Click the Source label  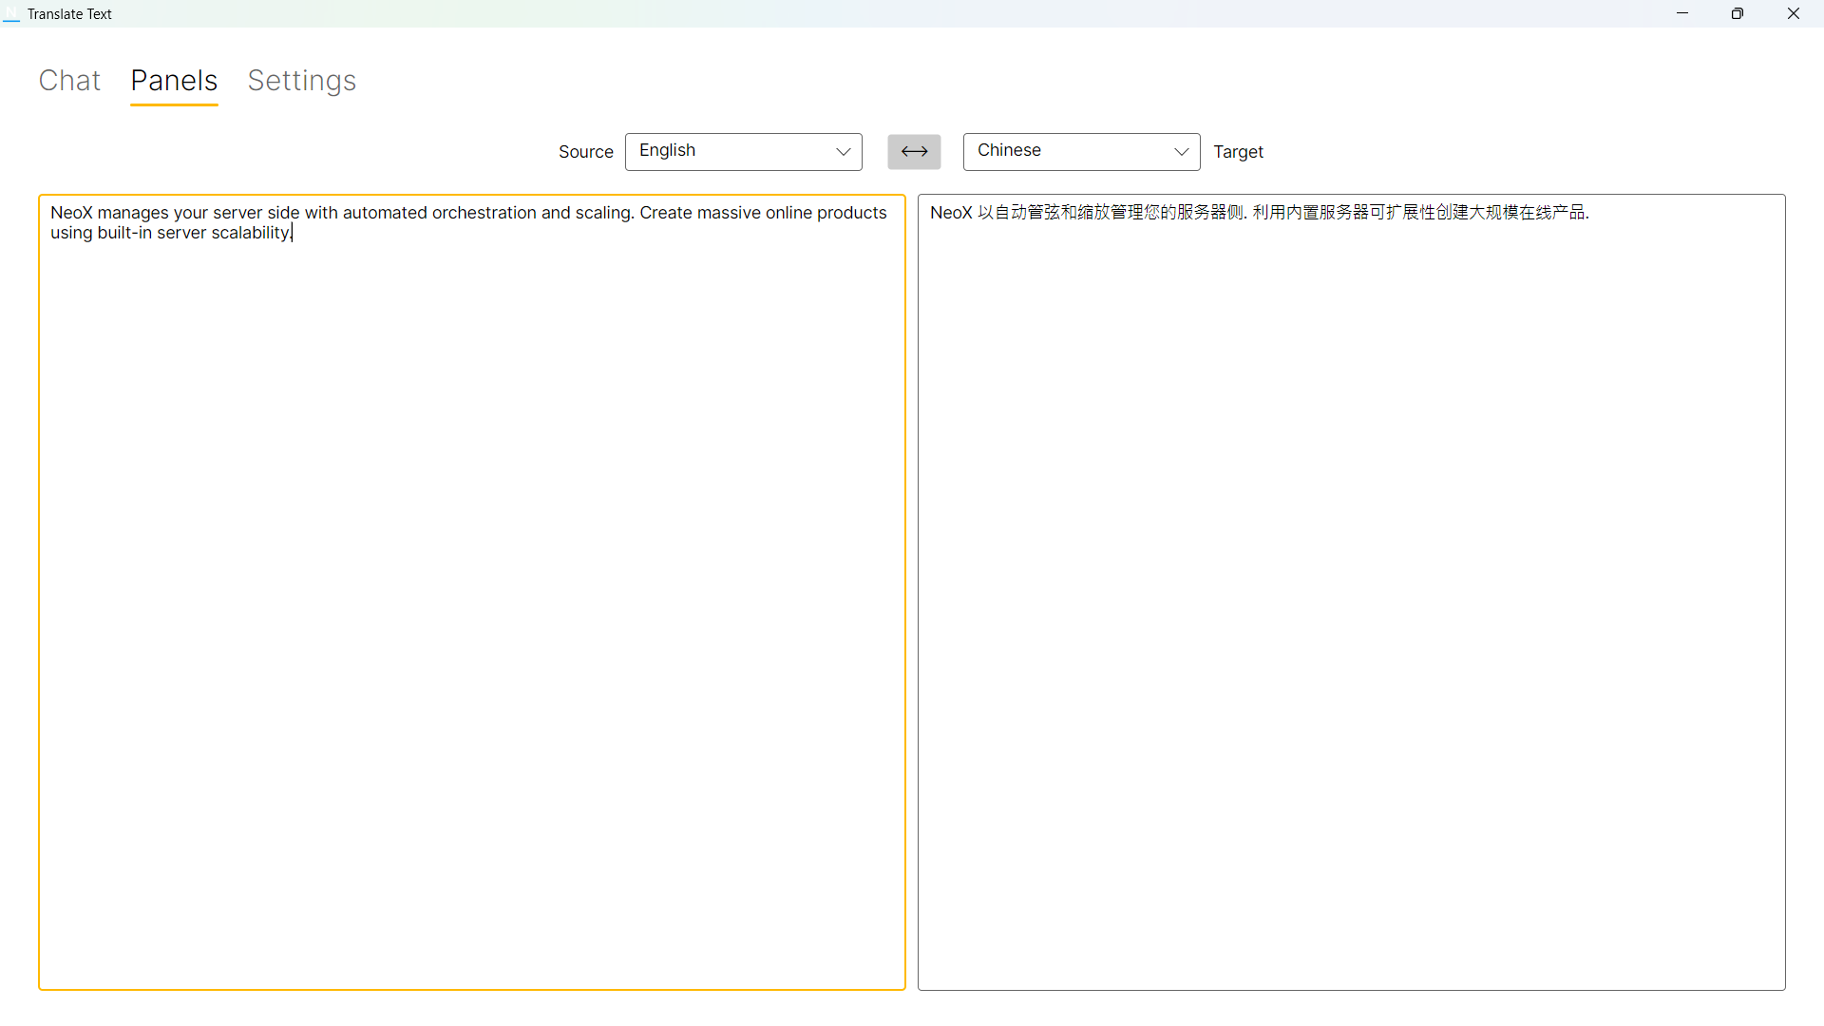point(585,151)
